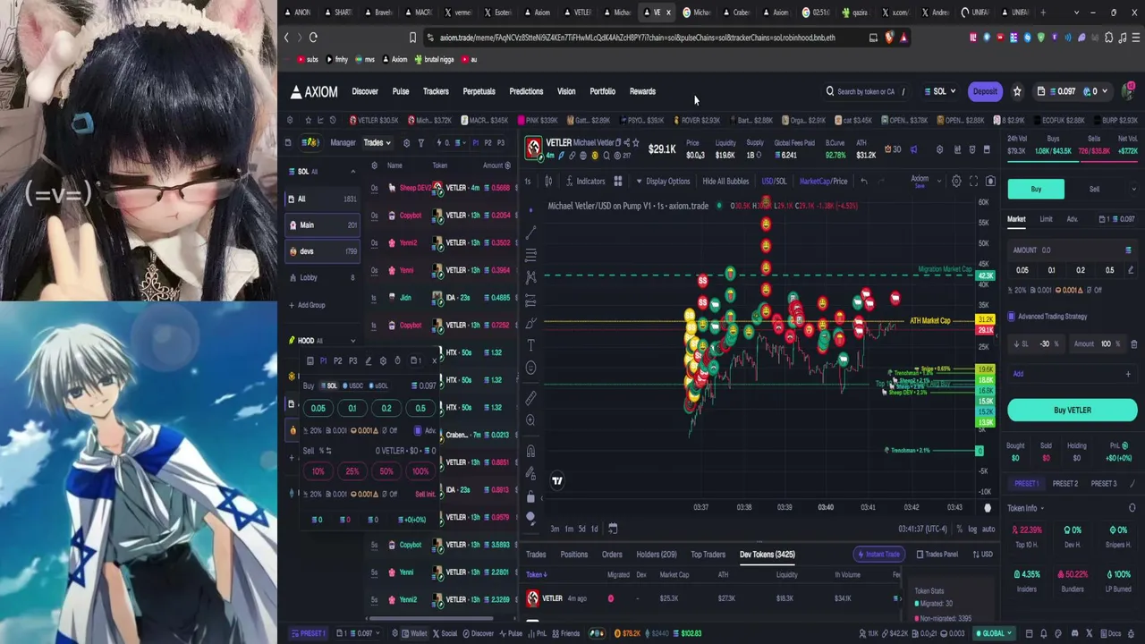The width and height of the screenshot is (1145, 644).
Task: Select the Limit order tab
Action: point(1046,219)
